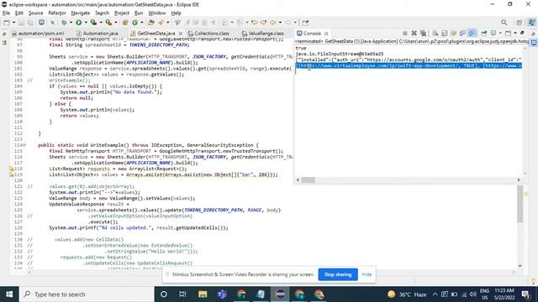The width and height of the screenshot is (538, 302).
Task: Toggle Skip All Breakpoints in main toolbar
Action: click(x=52, y=23)
